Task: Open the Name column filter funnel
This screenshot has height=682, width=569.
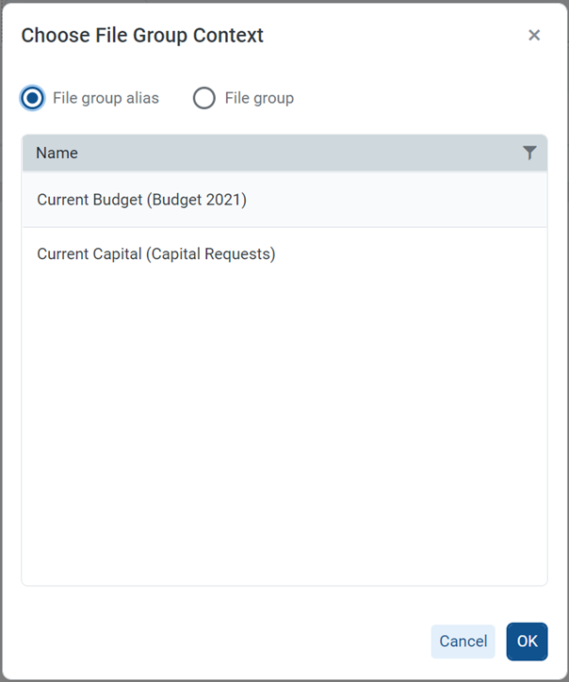Action: 529,153
